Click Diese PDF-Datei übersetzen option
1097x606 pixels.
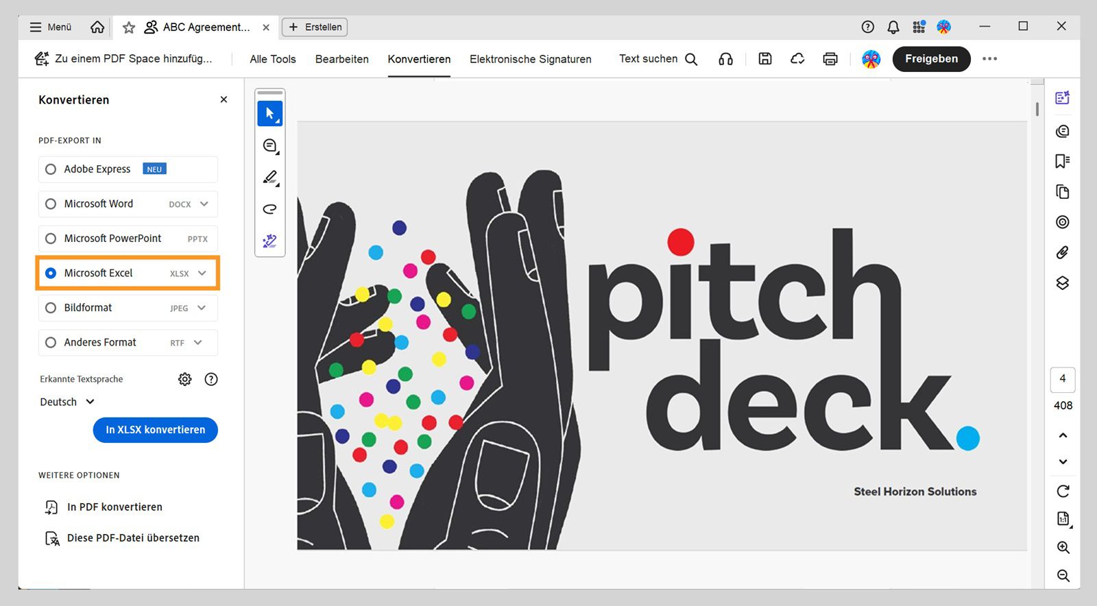122,538
